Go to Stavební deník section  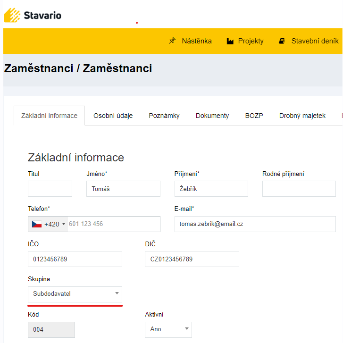pyautogui.click(x=314, y=41)
